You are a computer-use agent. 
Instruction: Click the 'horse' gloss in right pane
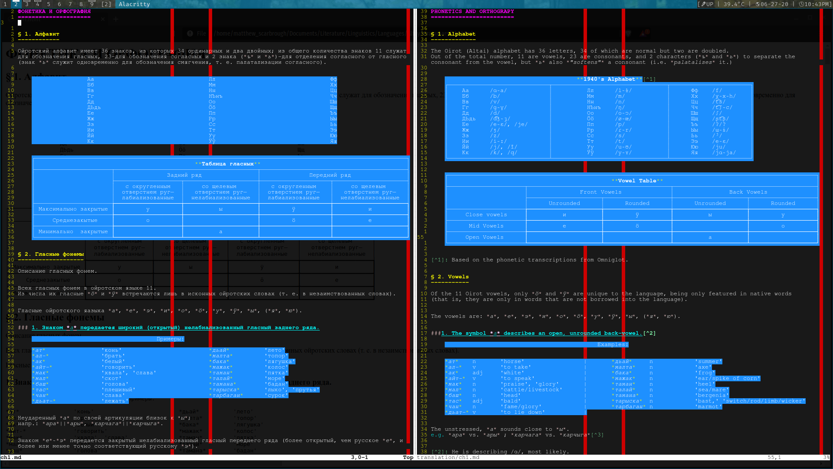[x=512, y=361]
